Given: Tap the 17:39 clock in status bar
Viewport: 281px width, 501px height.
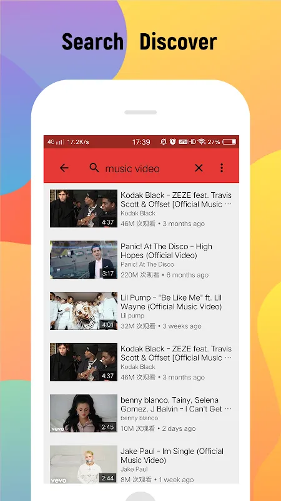Looking at the screenshot, I should [141, 142].
